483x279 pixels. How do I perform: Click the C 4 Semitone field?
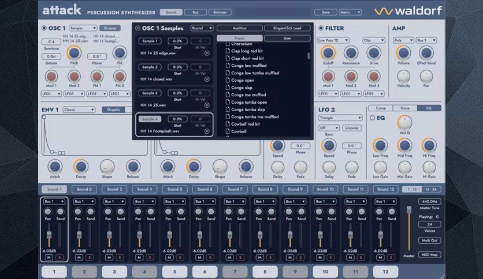click(51, 42)
